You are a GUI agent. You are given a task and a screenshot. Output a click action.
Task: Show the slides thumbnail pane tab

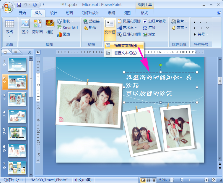5,52
